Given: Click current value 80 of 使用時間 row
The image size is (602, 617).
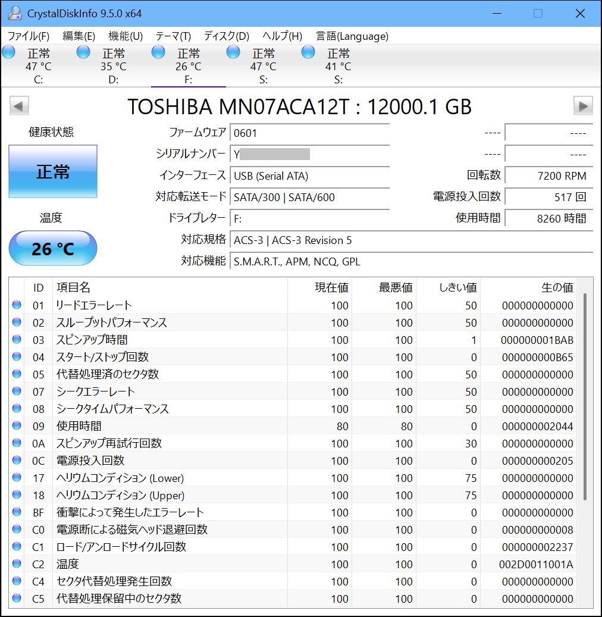Looking at the screenshot, I should pyautogui.click(x=342, y=426).
